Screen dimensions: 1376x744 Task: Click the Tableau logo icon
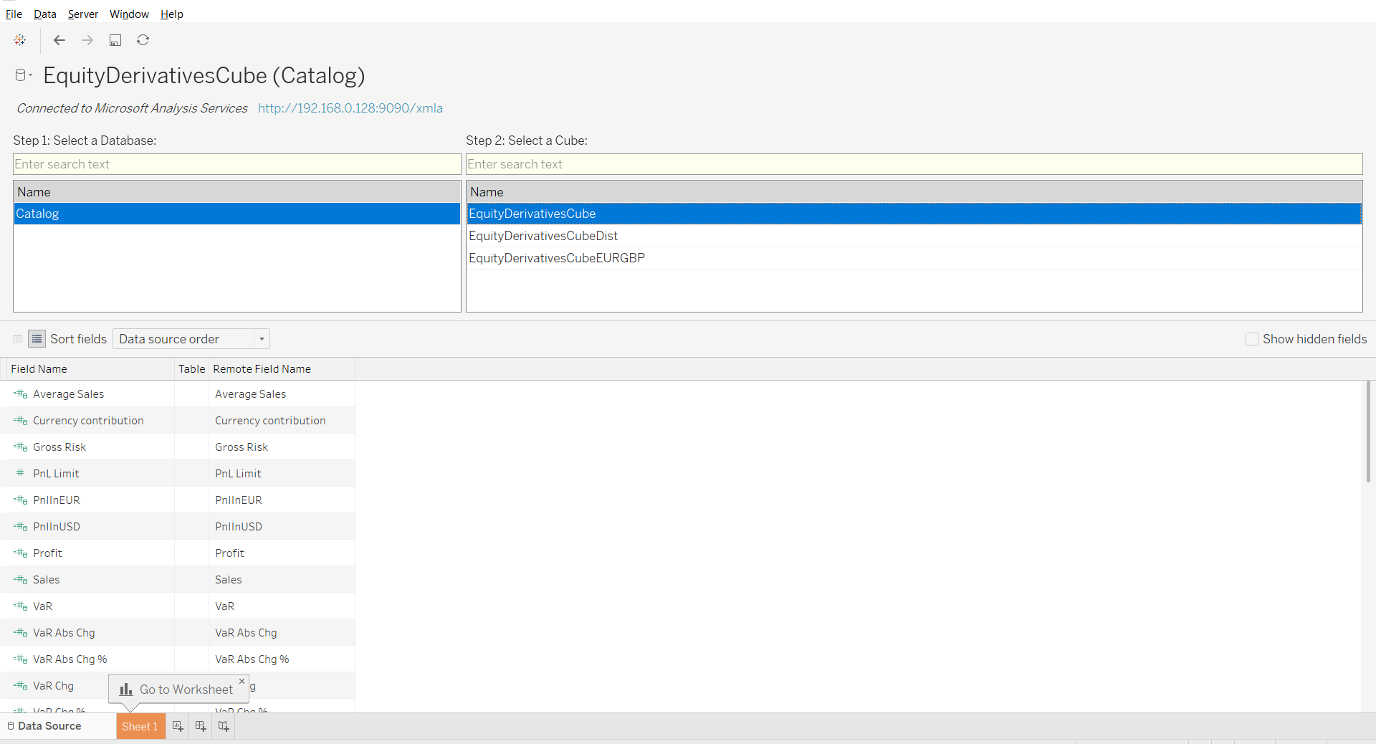tap(20, 40)
